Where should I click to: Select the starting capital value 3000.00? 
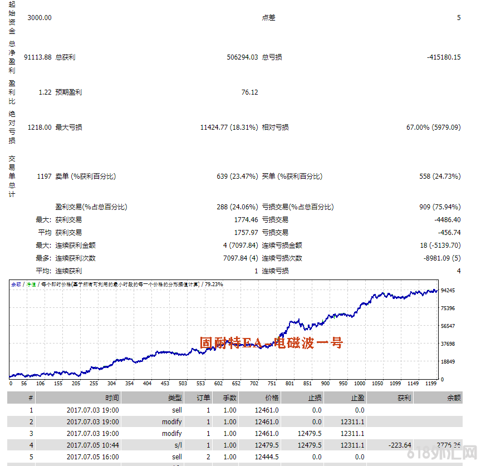tap(39, 17)
